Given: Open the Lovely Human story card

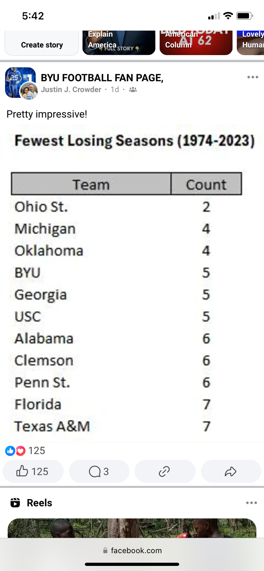Looking at the screenshot, I should tap(251, 43).
